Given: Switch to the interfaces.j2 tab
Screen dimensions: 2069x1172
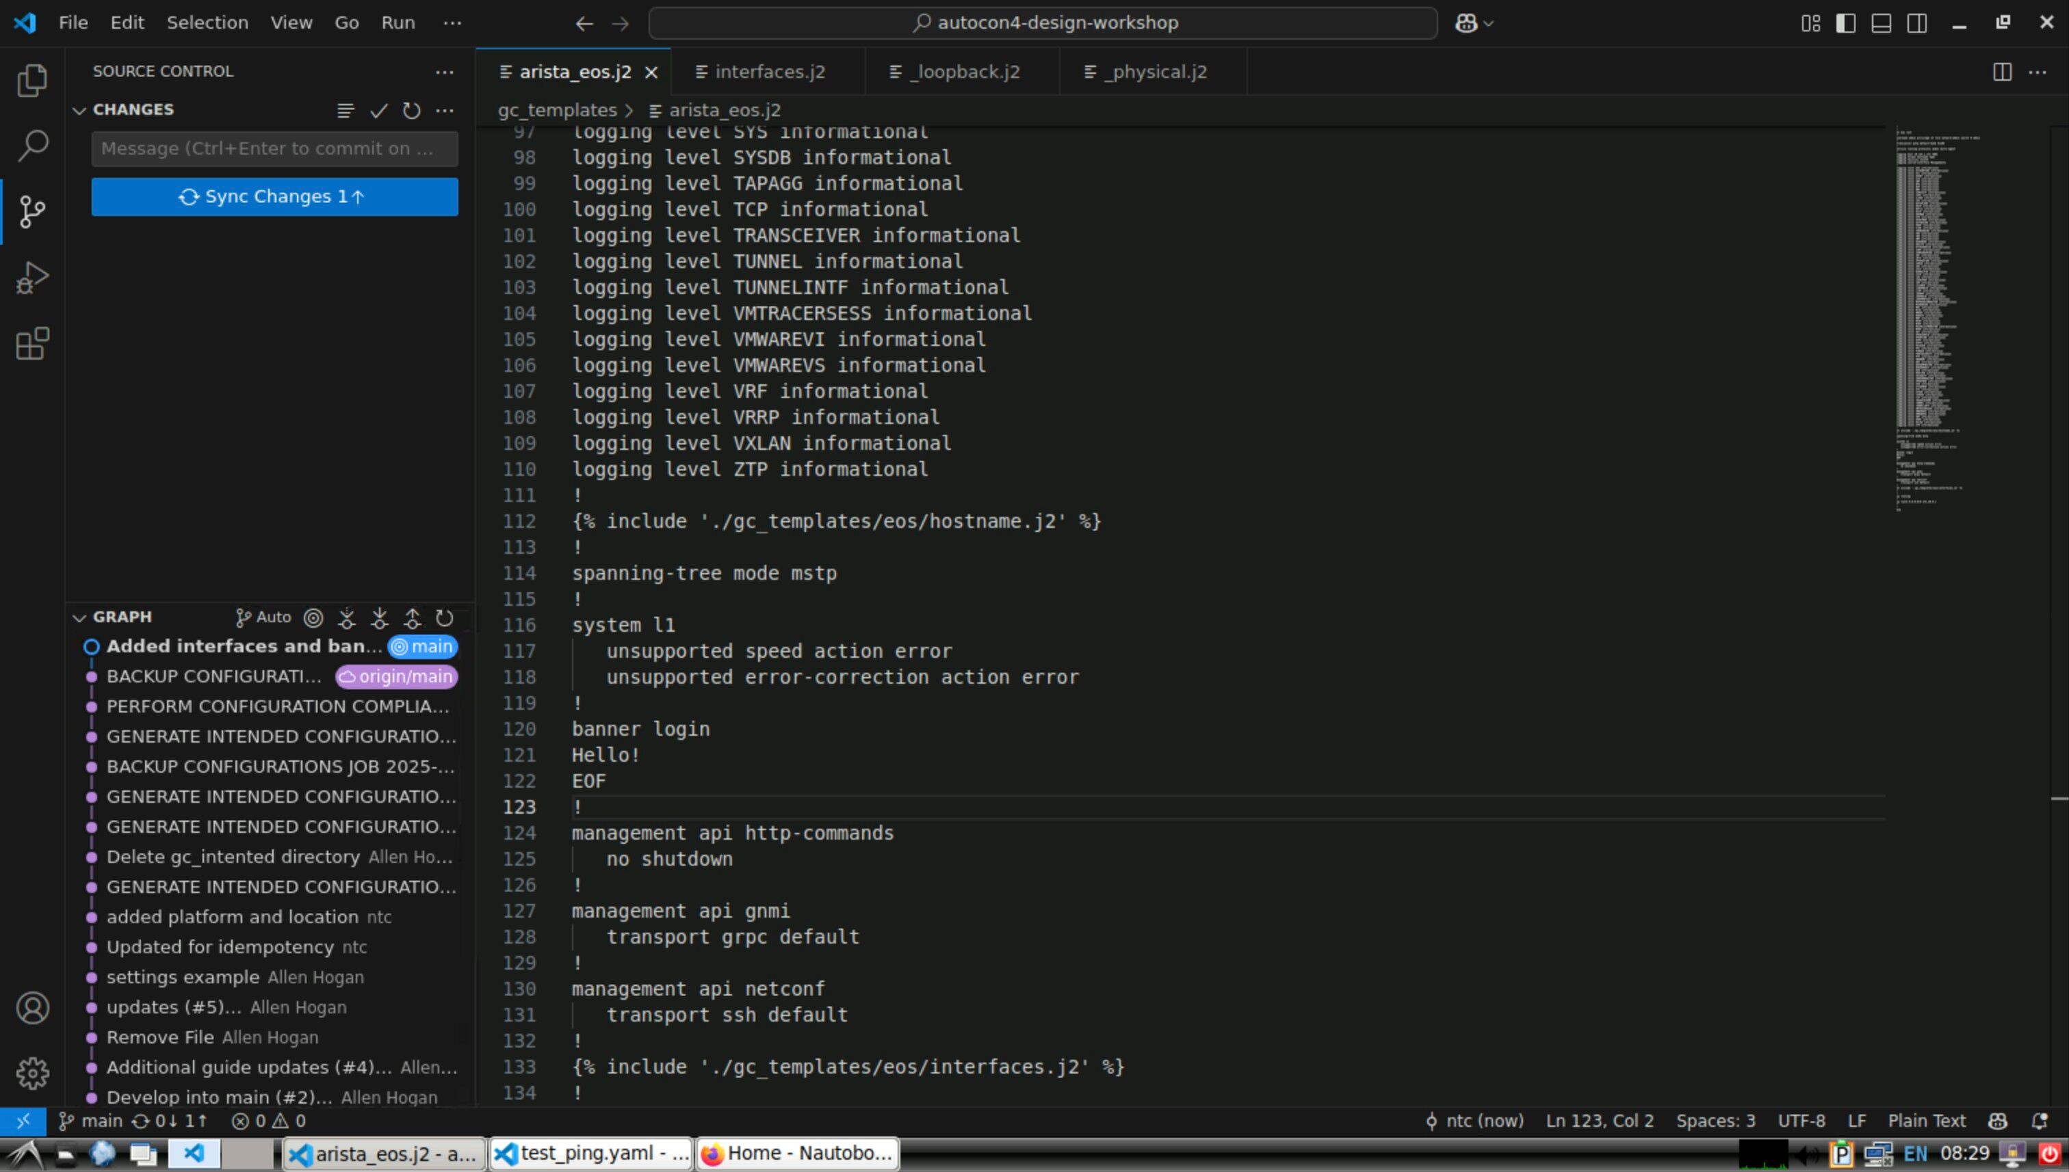Looking at the screenshot, I should click(x=769, y=72).
